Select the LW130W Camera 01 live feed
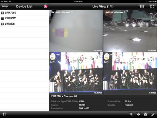The width and height of the screenshot is (157, 118). pyautogui.click(x=76, y=31)
